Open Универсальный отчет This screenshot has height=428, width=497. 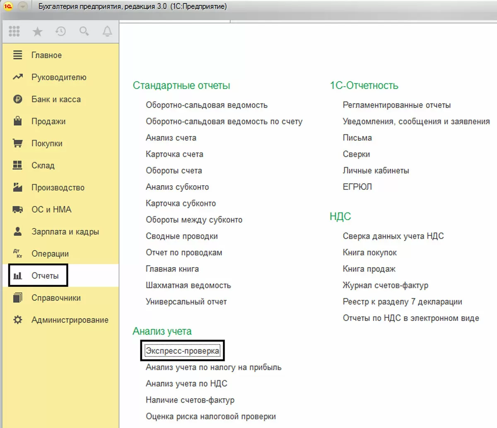(186, 302)
